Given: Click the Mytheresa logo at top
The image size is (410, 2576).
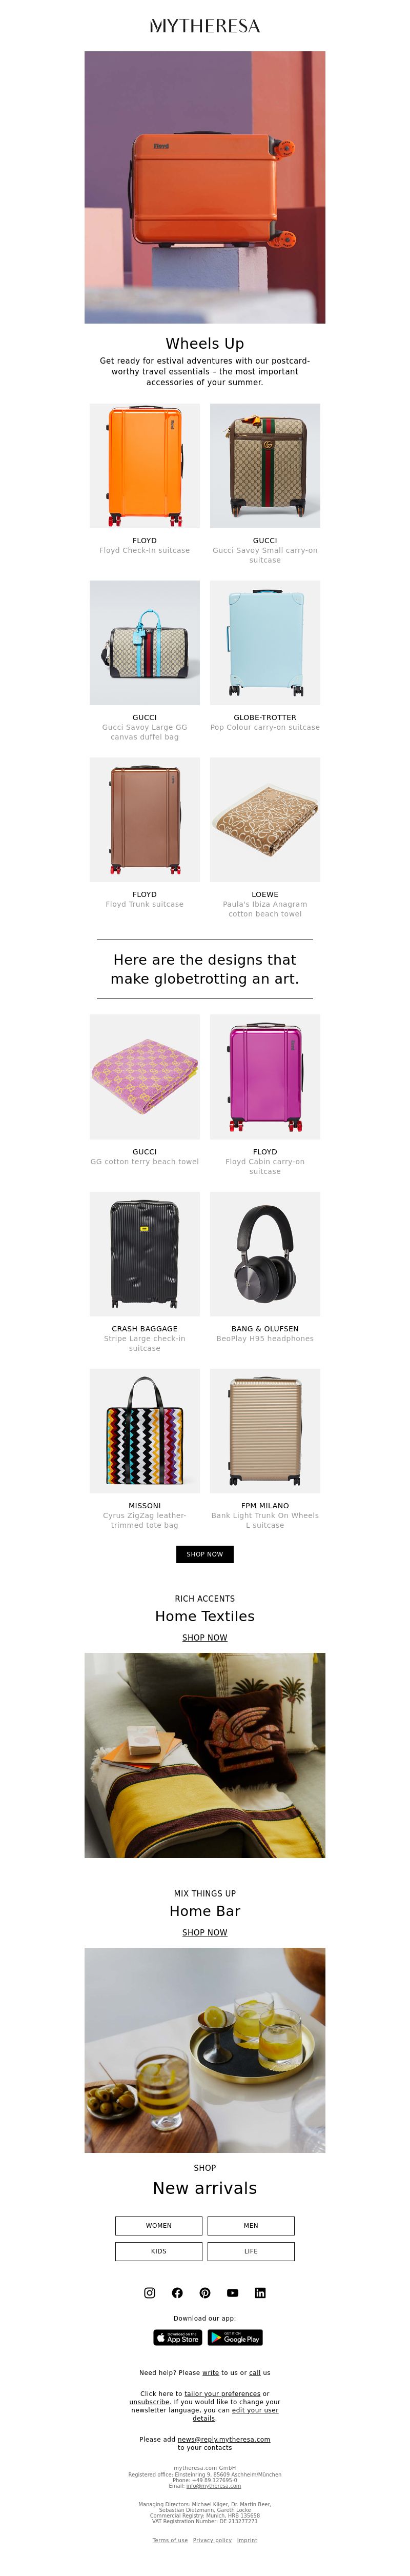Looking at the screenshot, I should coord(205,26).
